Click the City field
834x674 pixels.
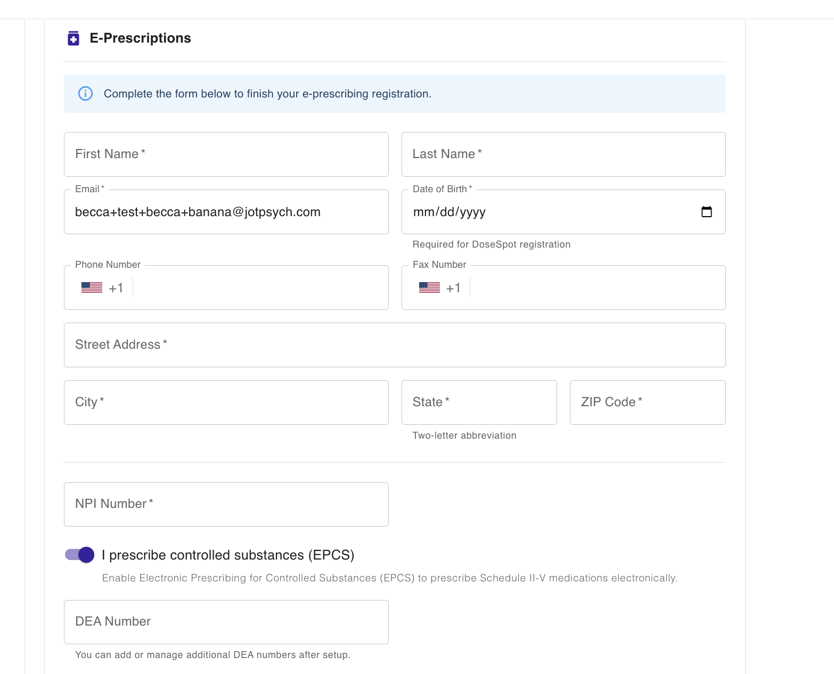click(x=226, y=402)
